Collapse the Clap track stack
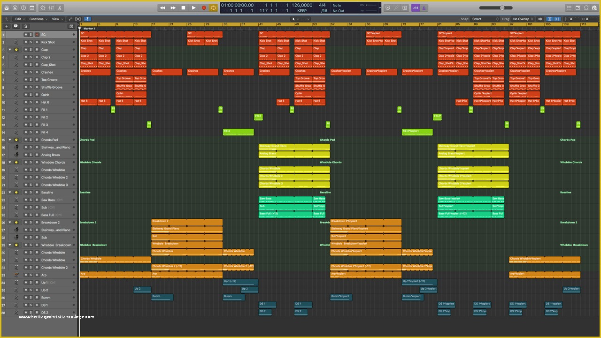Viewport: 601px width, 338px height. pyautogui.click(x=9, y=50)
